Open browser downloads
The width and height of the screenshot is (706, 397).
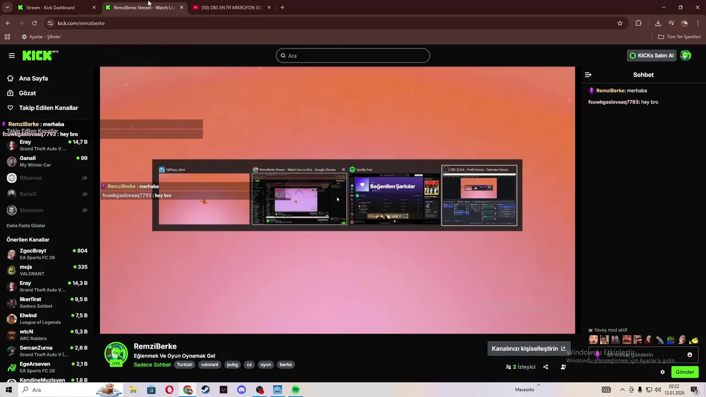[x=658, y=23]
